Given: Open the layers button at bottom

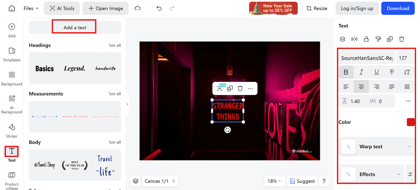Looking at the screenshot, I should [x=136, y=181].
